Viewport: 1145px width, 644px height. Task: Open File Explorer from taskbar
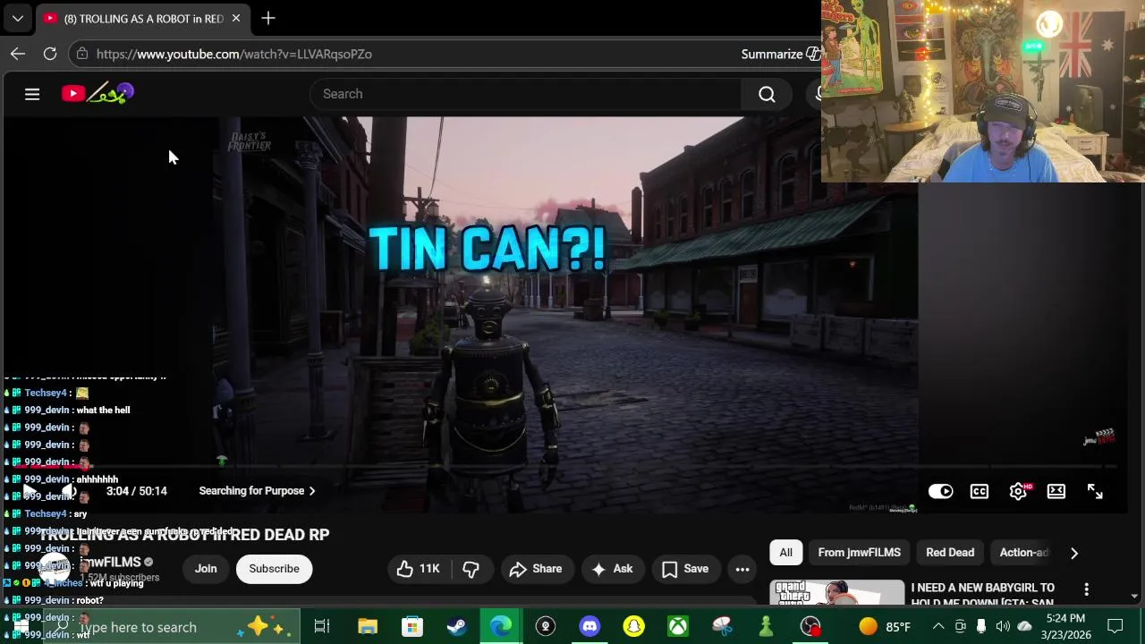tap(368, 627)
